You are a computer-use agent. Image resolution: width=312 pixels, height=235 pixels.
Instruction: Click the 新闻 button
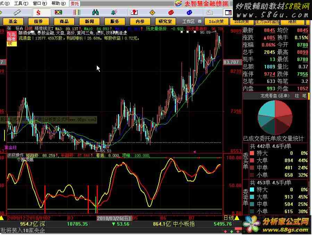[x=89, y=21]
